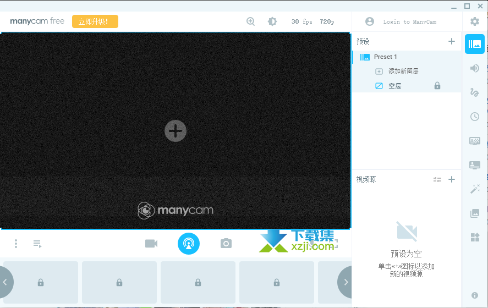Open the image gallery sidebar icon
488x308 pixels.
pos(475,213)
